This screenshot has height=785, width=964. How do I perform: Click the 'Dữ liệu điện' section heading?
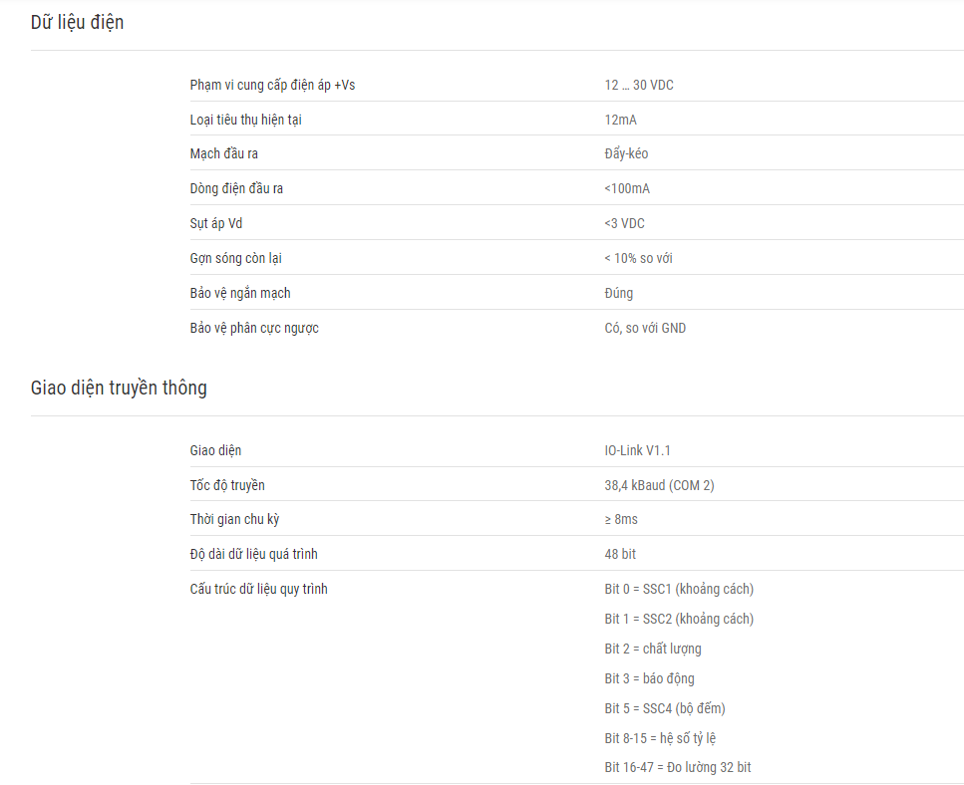[78, 22]
